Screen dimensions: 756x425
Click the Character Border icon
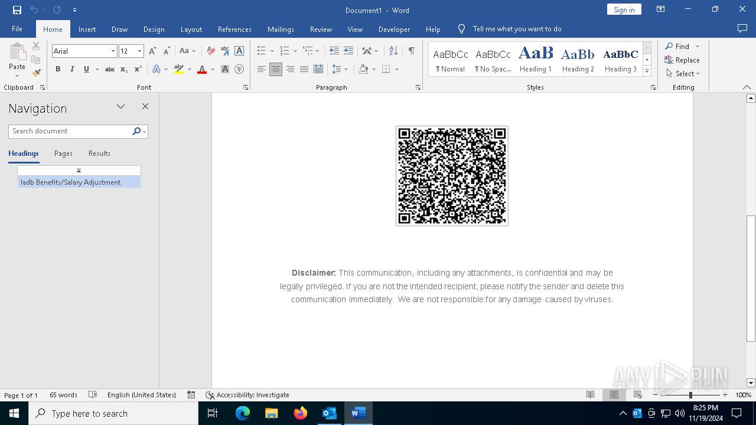tap(239, 51)
